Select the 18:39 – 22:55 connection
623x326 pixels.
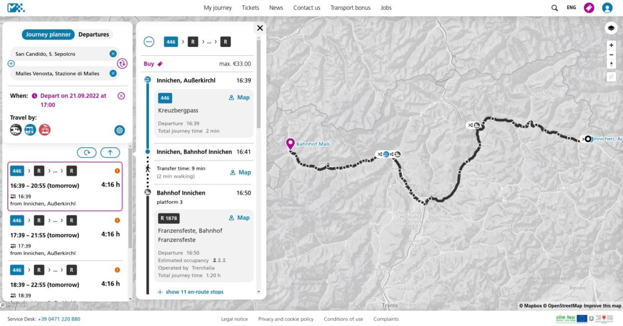tap(64, 281)
